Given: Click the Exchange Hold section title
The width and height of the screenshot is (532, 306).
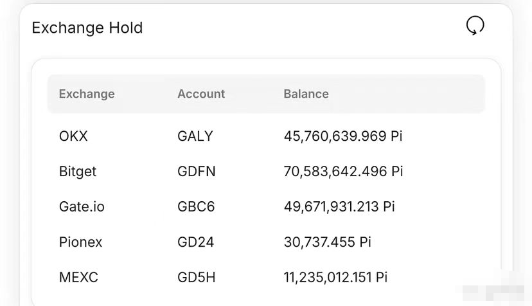Looking at the screenshot, I should (87, 28).
